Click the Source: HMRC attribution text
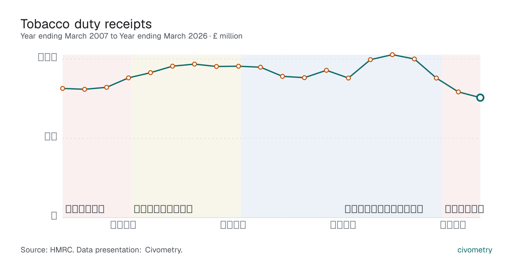Image resolution: width=514 pixels, height=270 pixels. point(102,250)
